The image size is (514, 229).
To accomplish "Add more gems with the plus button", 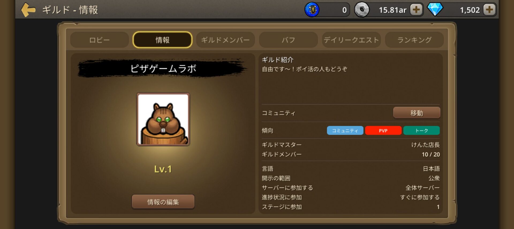I will point(489,10).
